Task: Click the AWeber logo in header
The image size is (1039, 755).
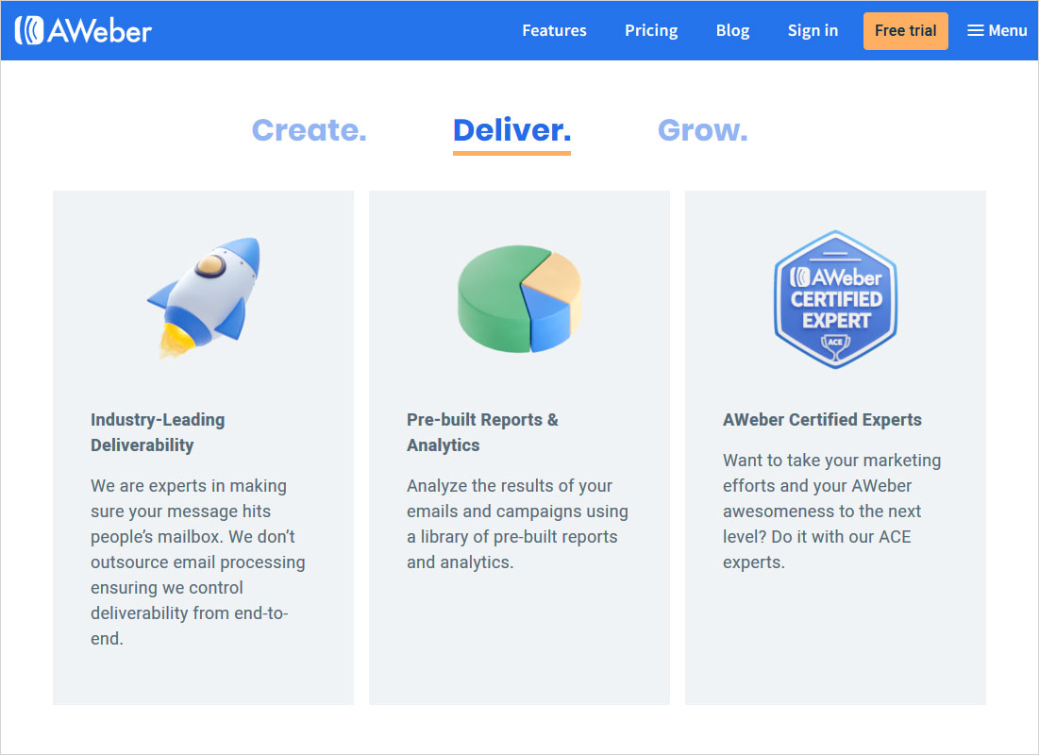Action: point(83,31)
